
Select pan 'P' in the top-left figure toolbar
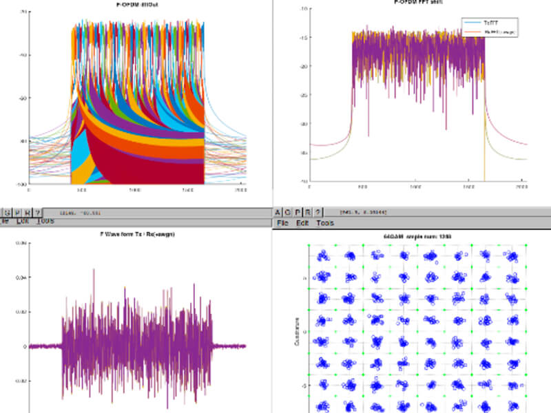pos(17,213)
